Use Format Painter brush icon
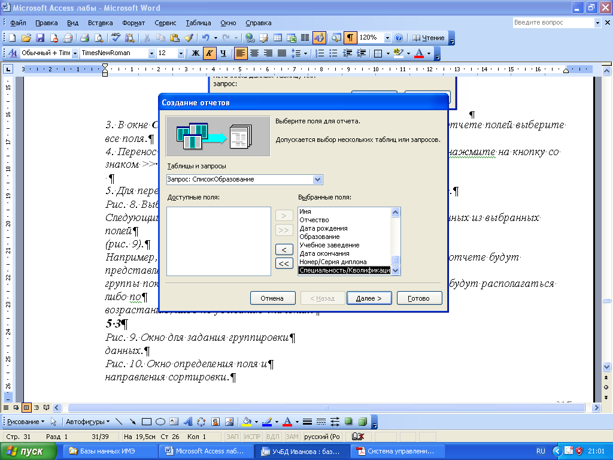Screen dimensions: 613x460 pos(189,38)
